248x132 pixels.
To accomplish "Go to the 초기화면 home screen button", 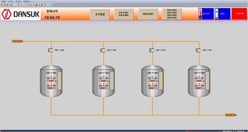I will tap(100, 14).
